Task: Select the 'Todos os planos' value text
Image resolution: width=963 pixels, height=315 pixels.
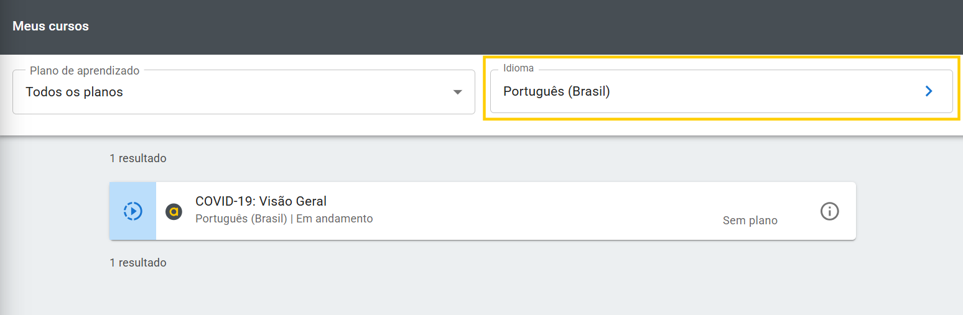Action: click(74, 92)
